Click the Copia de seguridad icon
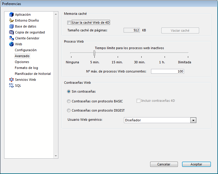The height and width of the screenshot is (174, 218). point(12,32)
